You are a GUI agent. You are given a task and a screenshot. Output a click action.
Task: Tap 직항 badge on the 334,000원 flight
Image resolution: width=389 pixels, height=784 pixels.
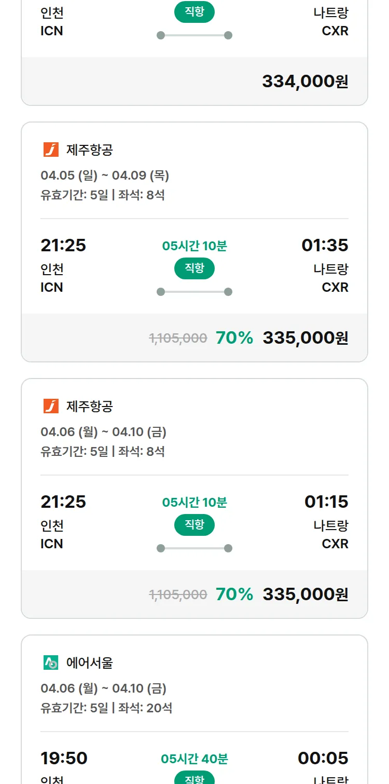[195, 12]
